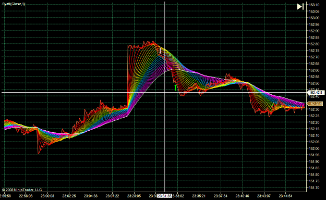The image size is (326, 200).
Task: Select the Syafi(Close,1) indicator label
Action: [14, 4]
